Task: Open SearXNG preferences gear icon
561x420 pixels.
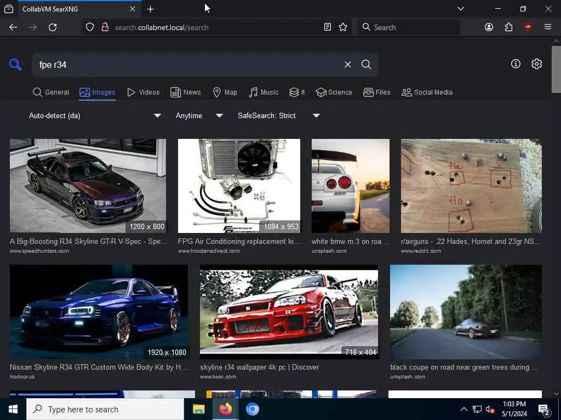Action: click(x=536, y=64)
